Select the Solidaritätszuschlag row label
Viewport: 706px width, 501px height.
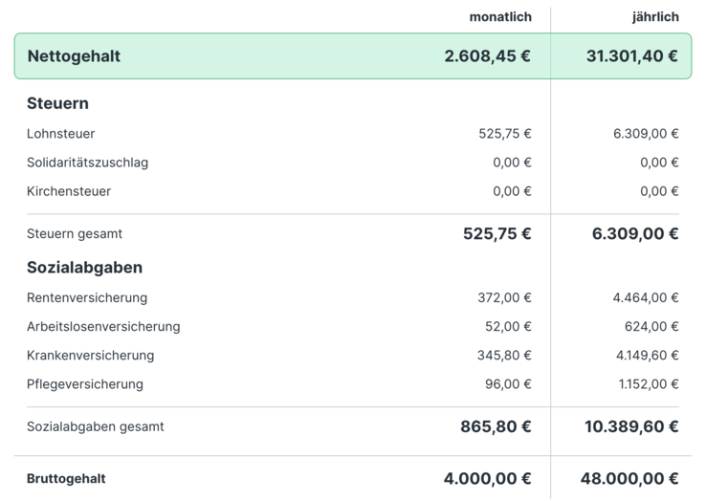point(87,163)
